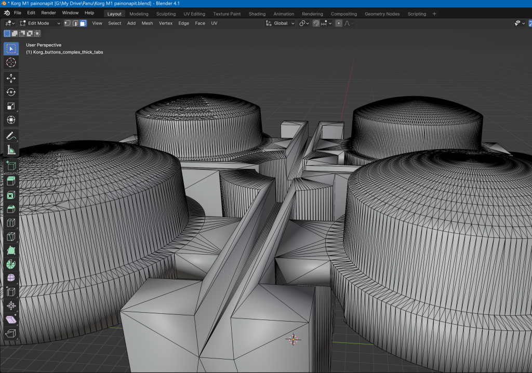This screenshot has width=532, height=373.
Task: Select the Inset Faces tool
Action: coord(11,195)
